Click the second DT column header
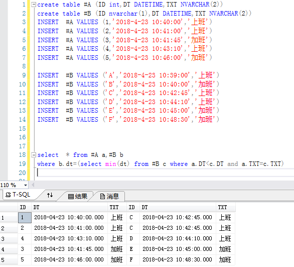 (x=178, y=207)
